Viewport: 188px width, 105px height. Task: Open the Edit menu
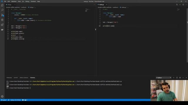[9, 1]
